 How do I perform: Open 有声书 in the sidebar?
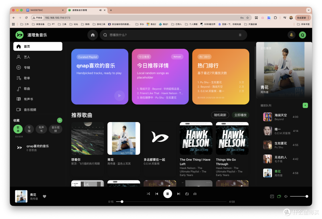[x=38, y=99]
